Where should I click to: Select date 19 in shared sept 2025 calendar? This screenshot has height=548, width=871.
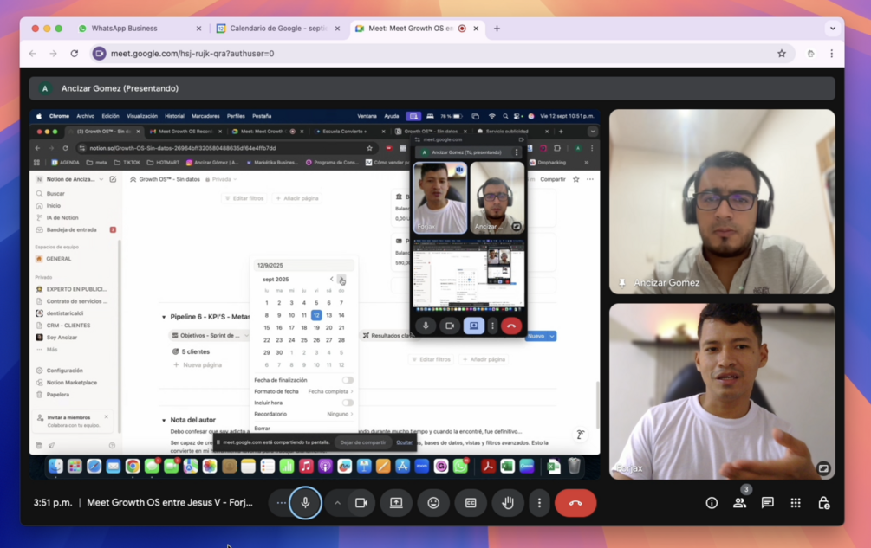pyautogui.click(x=316, y=327)
